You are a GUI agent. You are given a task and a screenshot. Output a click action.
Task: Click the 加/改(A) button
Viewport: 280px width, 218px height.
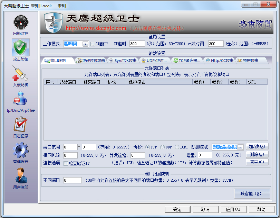[x=257, y=147]
